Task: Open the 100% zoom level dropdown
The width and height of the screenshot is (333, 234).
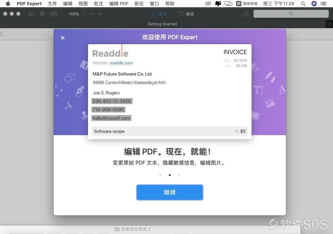Action: tap(77, 14)
